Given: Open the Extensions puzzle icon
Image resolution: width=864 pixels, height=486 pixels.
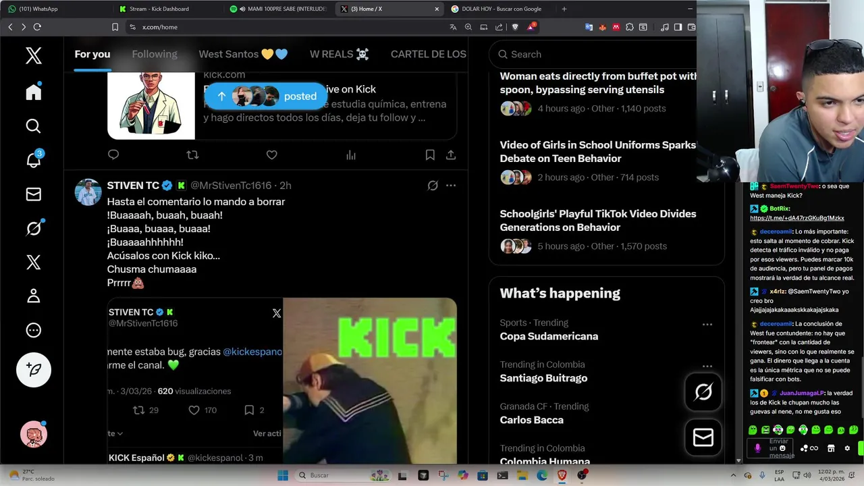Looking at the screenshot, I should coord(630,27).
